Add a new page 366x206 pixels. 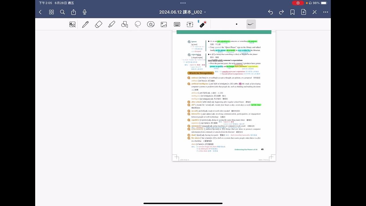click(x=304, y=12)
